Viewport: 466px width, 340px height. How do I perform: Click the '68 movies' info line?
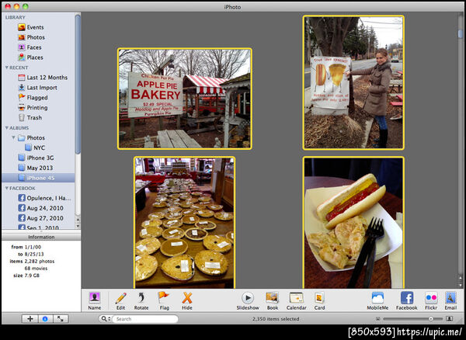tap(36, 269)
